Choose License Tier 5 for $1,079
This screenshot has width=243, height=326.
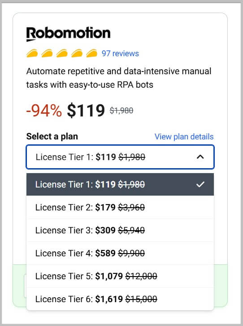[x=120, y=276]
